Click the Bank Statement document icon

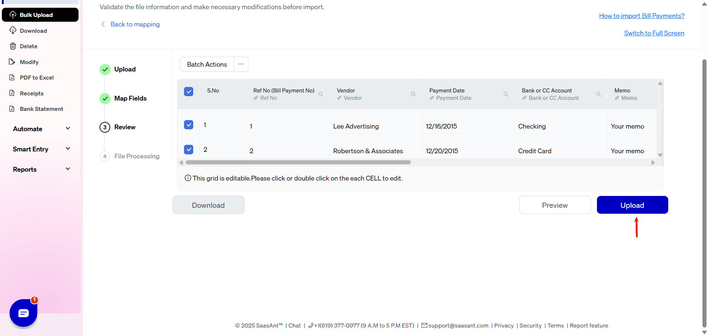[12, 109]
